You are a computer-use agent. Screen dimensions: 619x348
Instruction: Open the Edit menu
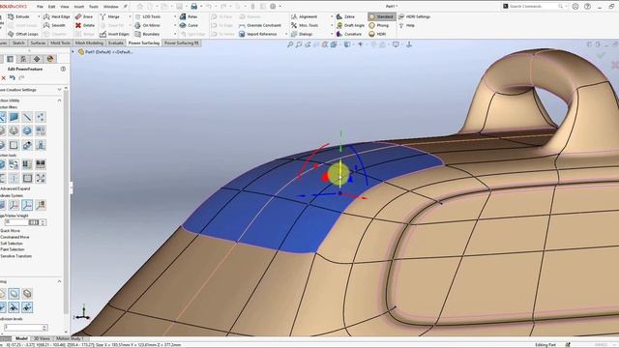pos(51,7)
